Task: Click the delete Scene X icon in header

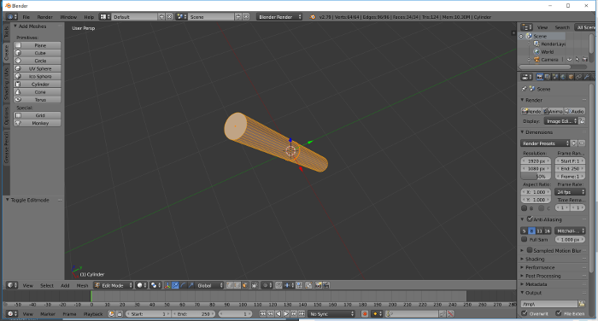Action: click(x=246, y=17)
